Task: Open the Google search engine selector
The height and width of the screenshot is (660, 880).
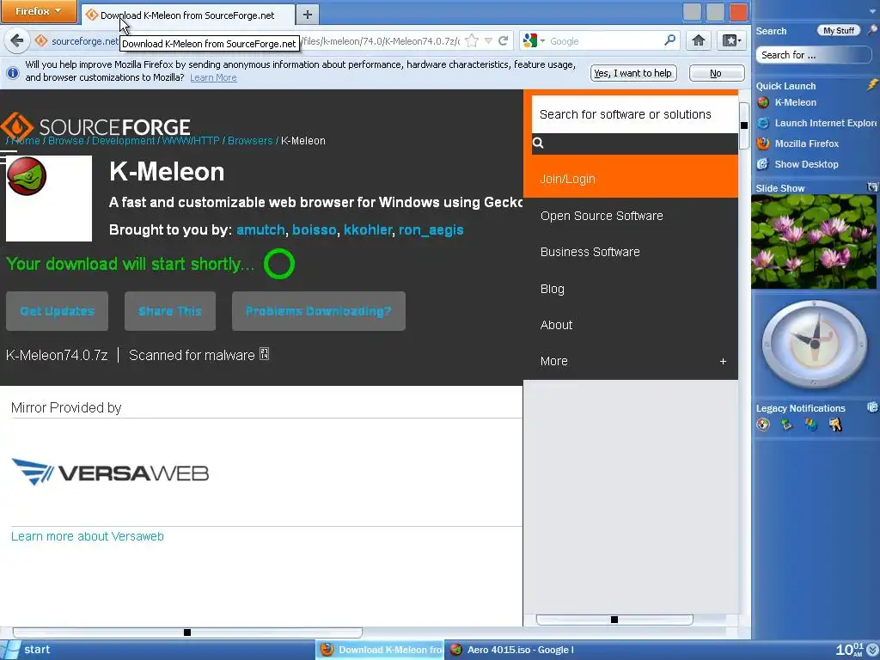Action: (x=534, y=40)
